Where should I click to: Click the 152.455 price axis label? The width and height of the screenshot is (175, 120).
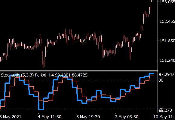(x=167, y=21)
